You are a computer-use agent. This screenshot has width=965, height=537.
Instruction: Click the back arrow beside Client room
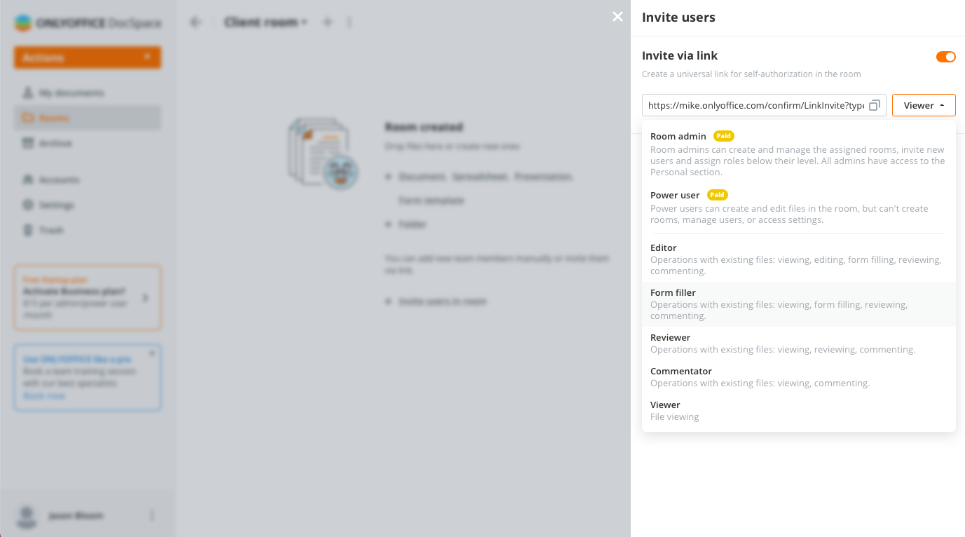click(x=196, y=22)
